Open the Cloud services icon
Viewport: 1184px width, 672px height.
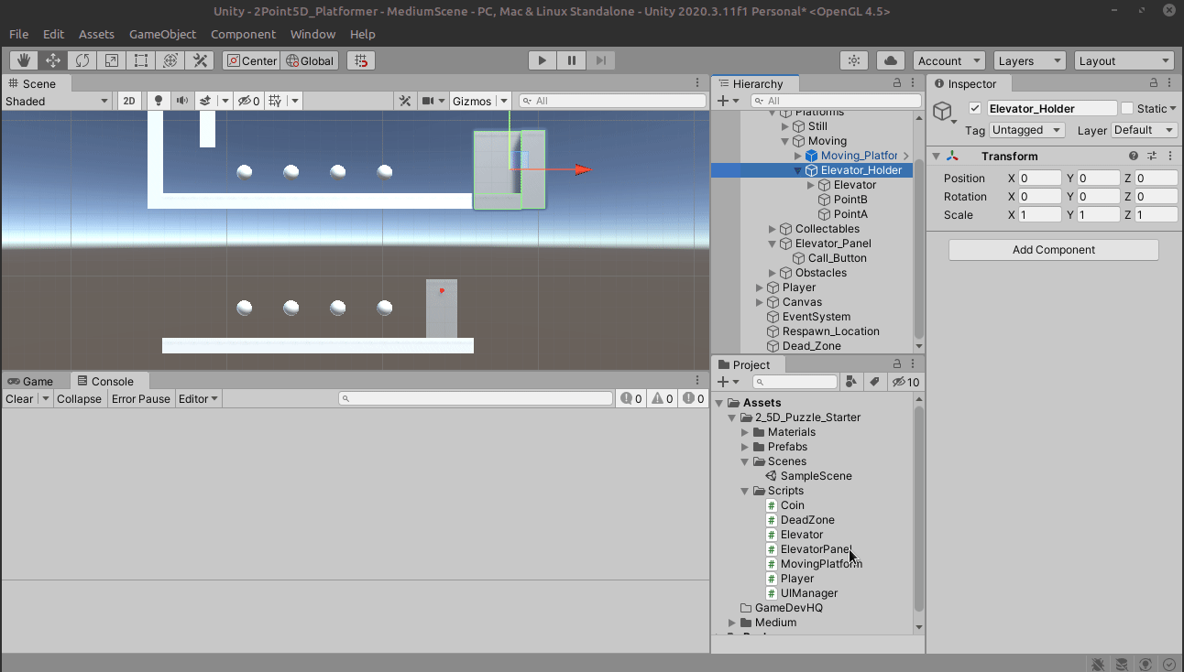[890, 60]
